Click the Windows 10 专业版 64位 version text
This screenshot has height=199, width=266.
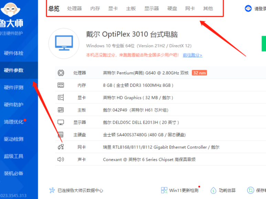(139, 46)
